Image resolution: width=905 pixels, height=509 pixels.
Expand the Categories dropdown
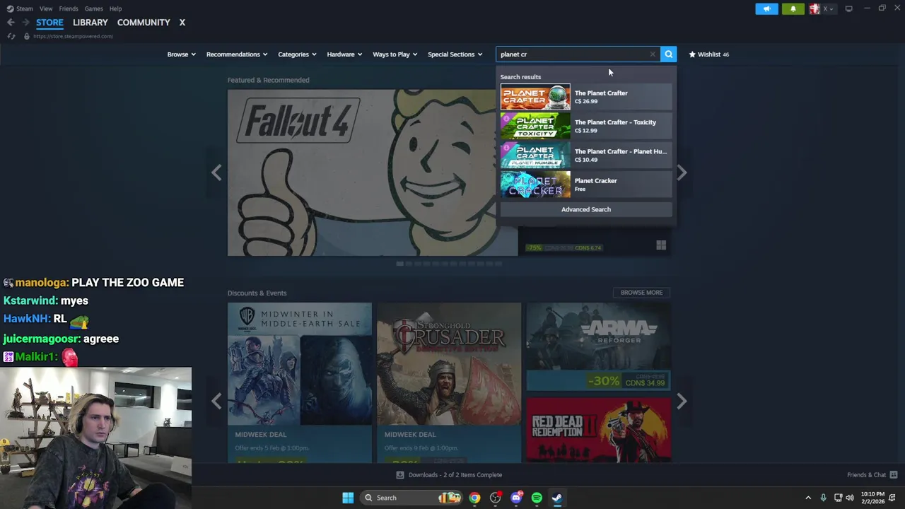tap(297, 54)
